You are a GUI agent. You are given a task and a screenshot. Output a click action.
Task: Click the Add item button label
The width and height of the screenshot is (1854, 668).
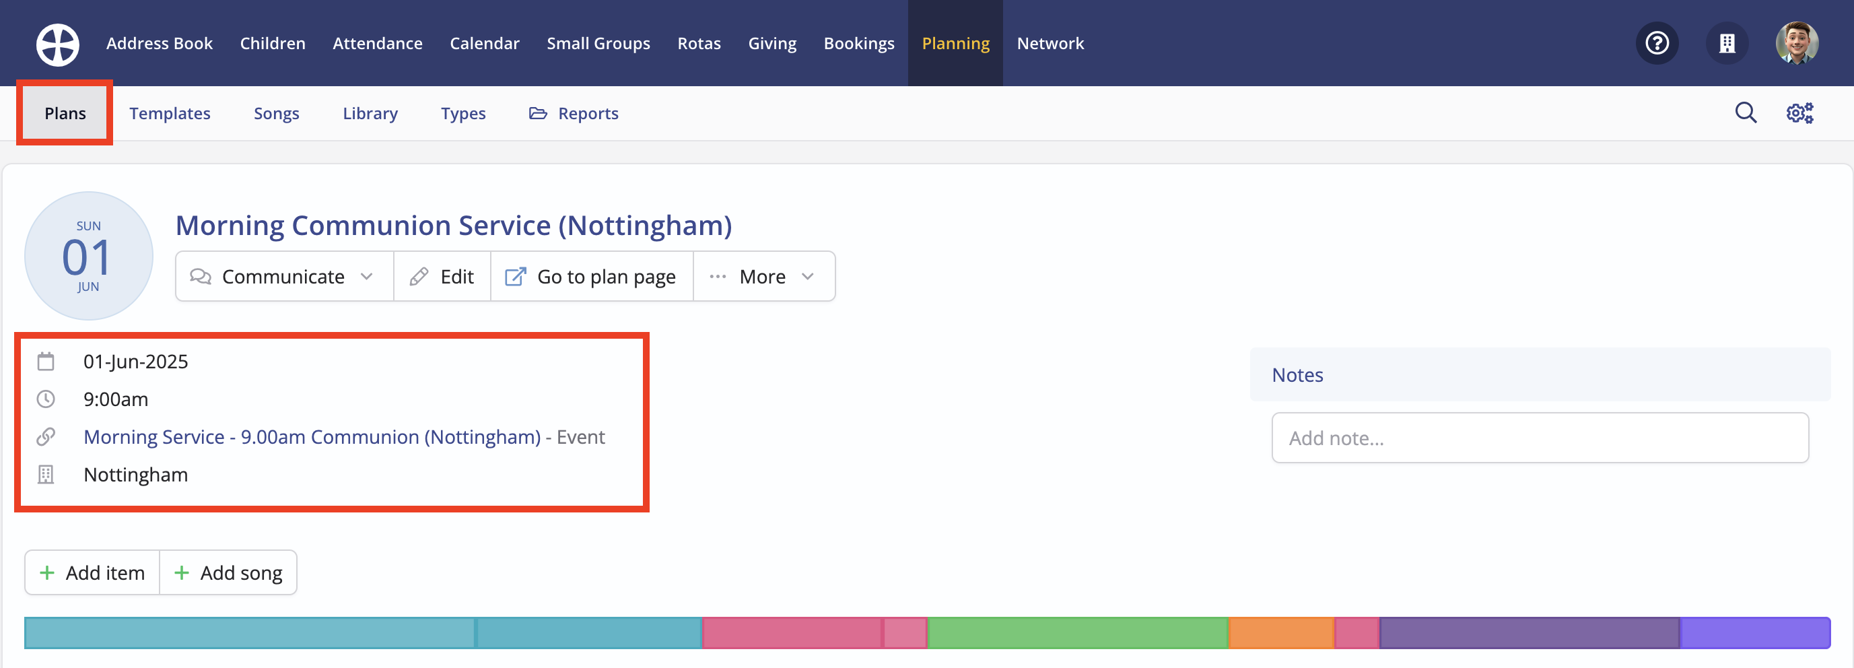coord(105,572)
